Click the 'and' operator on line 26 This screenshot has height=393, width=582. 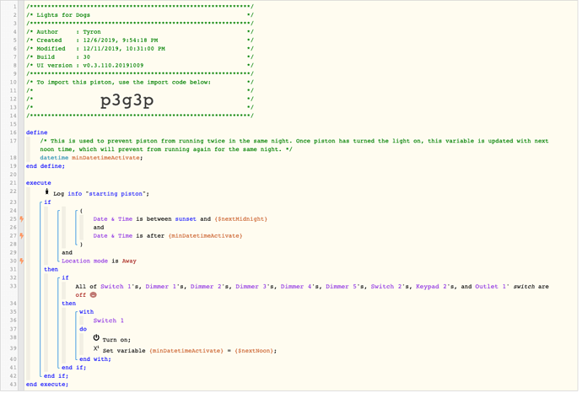point(99,228)
